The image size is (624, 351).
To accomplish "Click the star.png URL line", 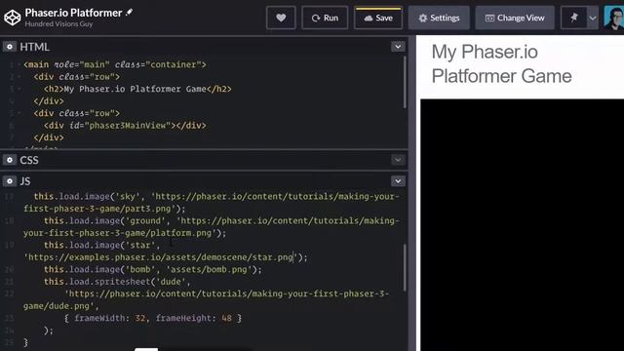I will pyautogui.click(x=166, y=257).
